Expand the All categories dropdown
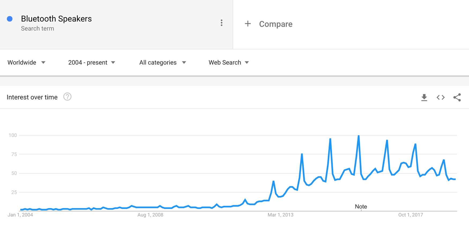Screen dimensions: 469x233 point(163,62)
